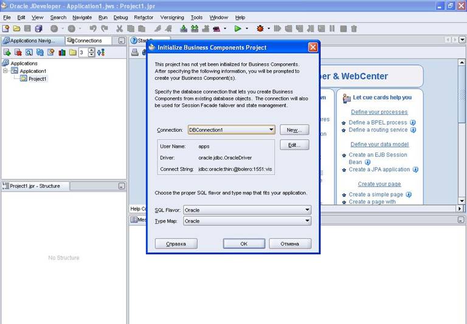Click Start Page vertical scrollbar down arrow
This screenshot has height=324, width=467.
tap(462, 201)
